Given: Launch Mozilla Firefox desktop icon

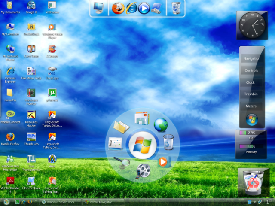Looking at the screenshot, I should 10,139.
